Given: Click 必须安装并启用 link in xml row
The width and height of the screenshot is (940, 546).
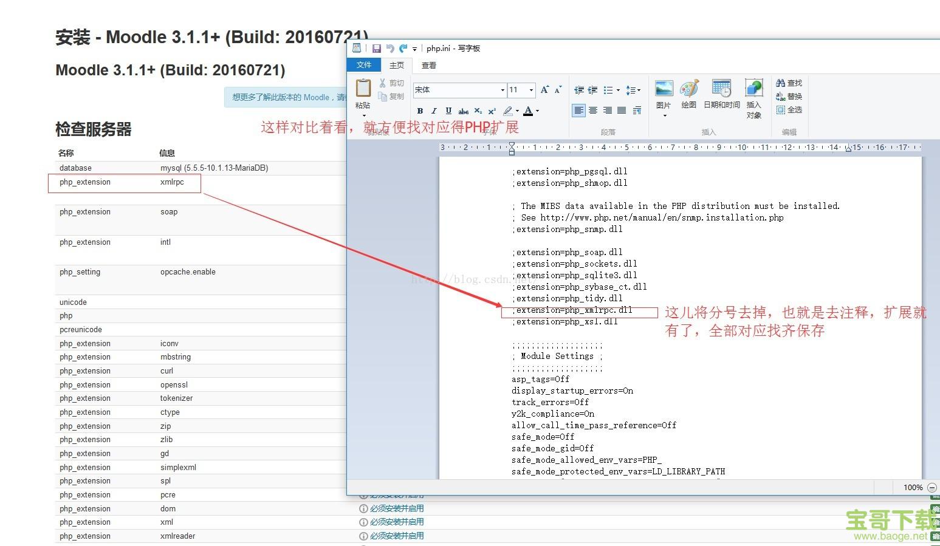Looking at the screenshot, I should 397,522.
